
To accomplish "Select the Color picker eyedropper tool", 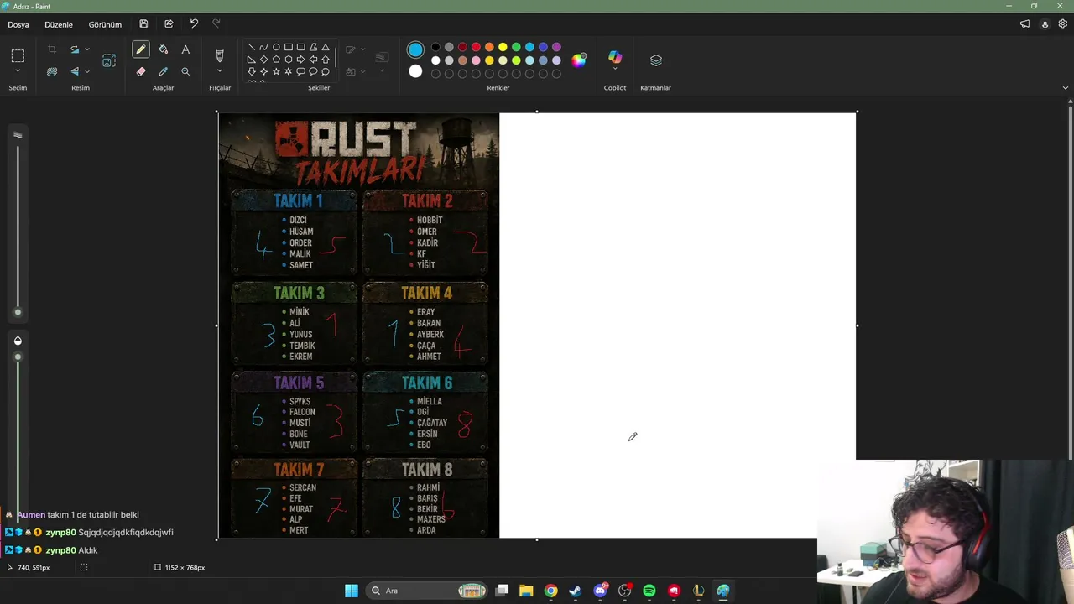I will [163, 72].
